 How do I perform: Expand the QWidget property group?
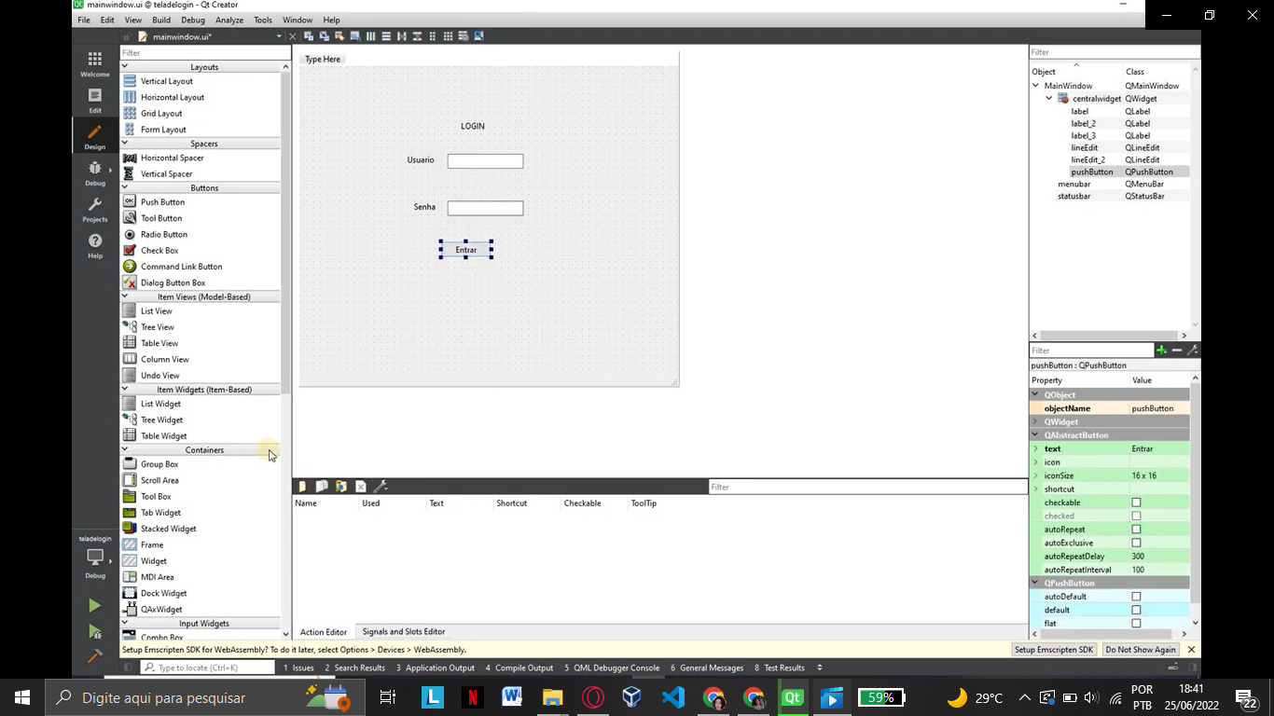(x=1035, y=422)
